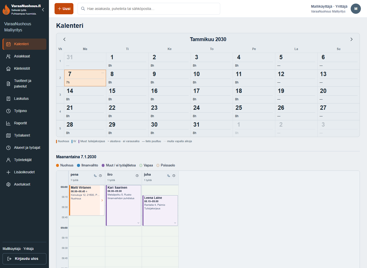
Task: Click the clock icon in iiro's column
Action: pos(137,176)
